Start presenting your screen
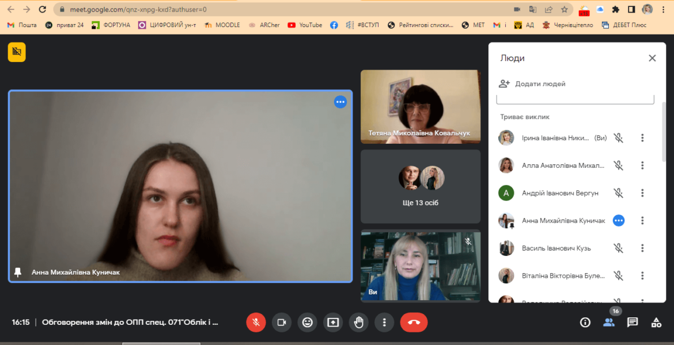This screenshot has height=345, width=674. pos(333,322)
